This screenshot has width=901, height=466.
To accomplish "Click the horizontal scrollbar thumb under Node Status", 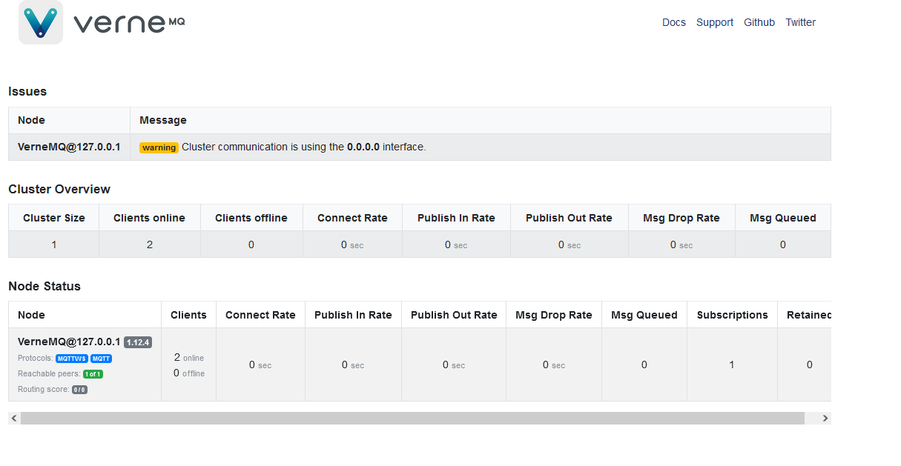I will (x=412, y=419).
